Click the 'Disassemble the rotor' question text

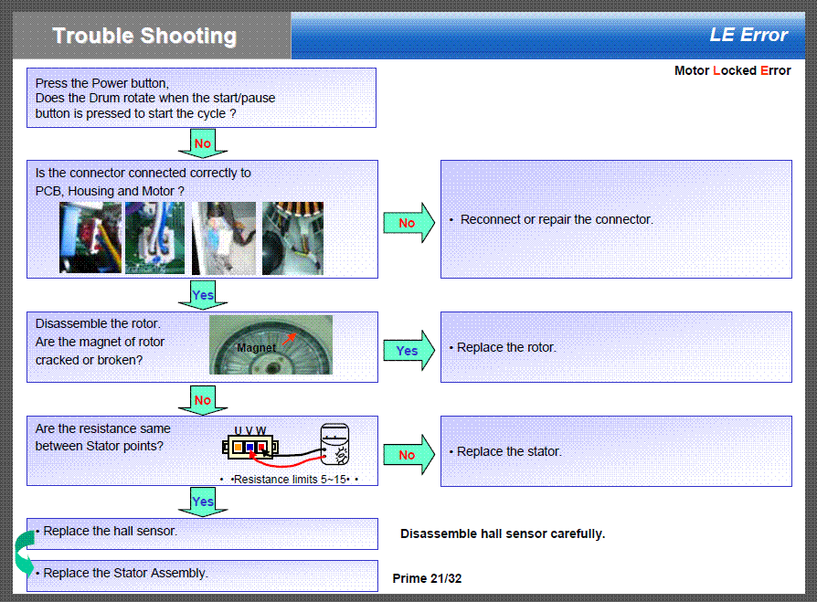pos(100,342)
